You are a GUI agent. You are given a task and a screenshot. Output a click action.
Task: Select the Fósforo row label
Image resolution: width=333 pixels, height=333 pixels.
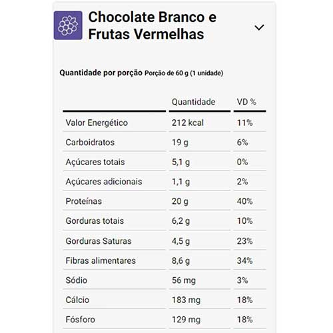[80, 320]
